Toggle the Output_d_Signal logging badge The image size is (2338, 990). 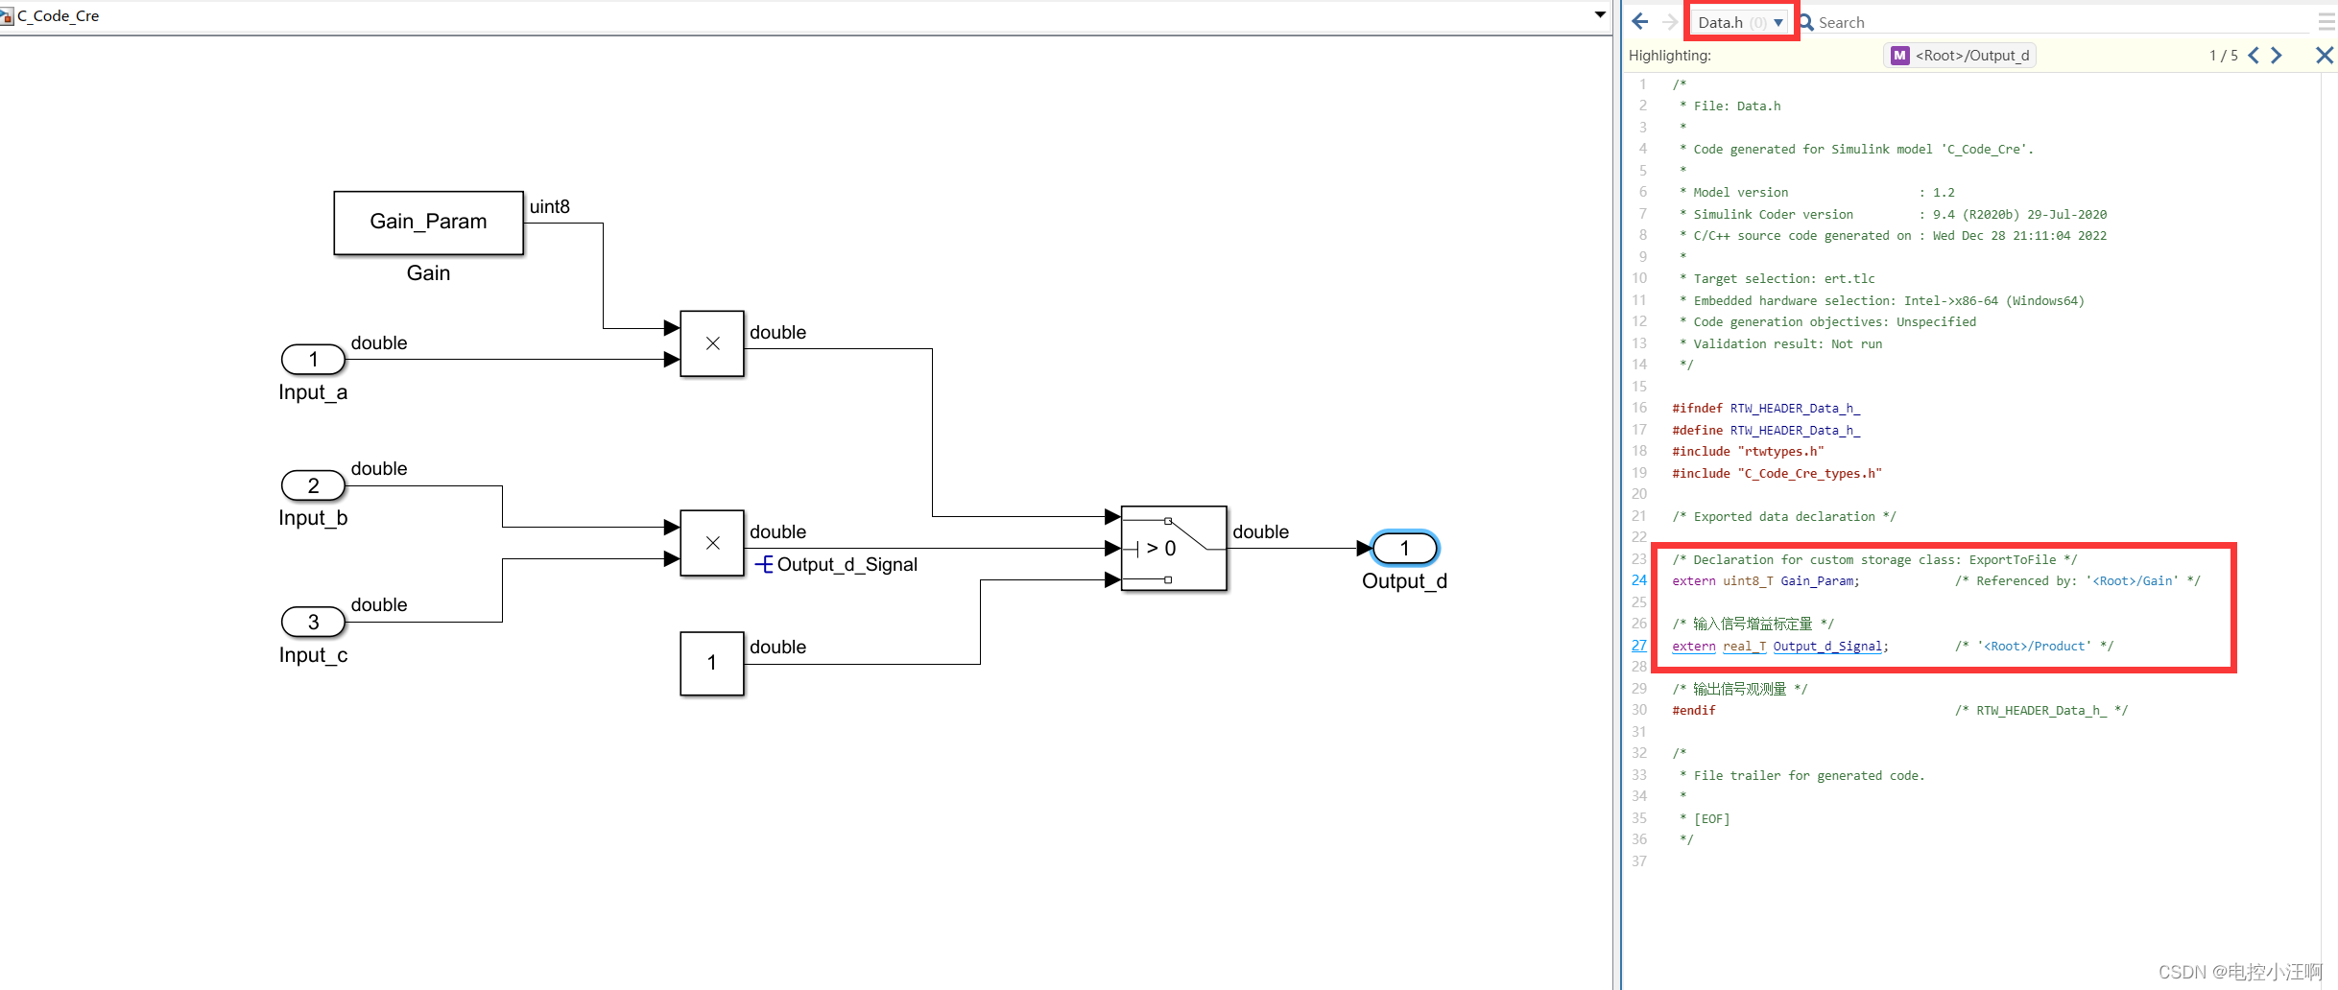(x=765, y=564)
